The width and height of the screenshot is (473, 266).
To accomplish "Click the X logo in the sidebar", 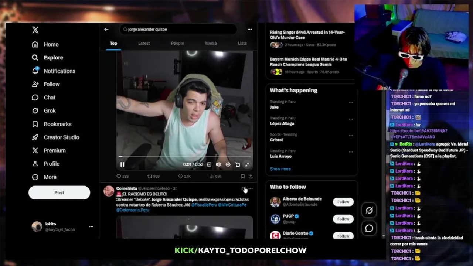I will tap(35, 30).
